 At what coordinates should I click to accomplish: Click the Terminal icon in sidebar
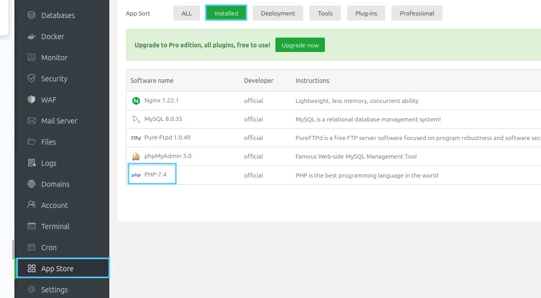31,226
